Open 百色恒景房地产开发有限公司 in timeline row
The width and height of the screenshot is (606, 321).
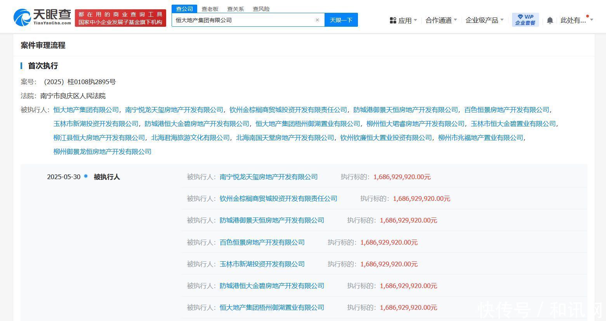pyautogui.click(x=262, y=242)
